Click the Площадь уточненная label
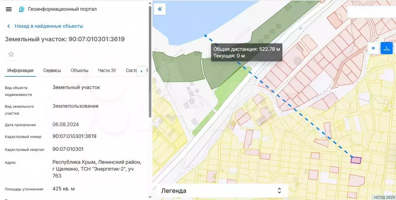 [x=24, y=189]
